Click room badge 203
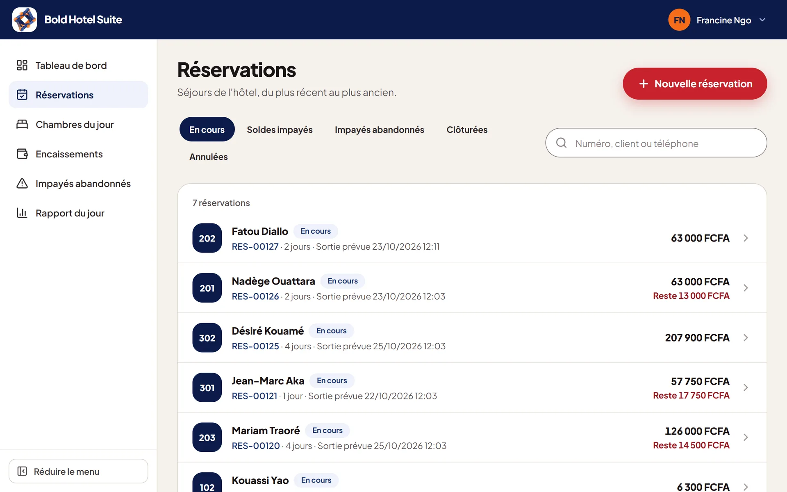The height and width of the screenshot is (492, 787). 207,437
